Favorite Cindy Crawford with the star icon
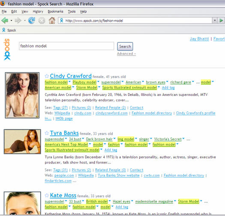The image size is (225, 216). click(x=47, y=76)
